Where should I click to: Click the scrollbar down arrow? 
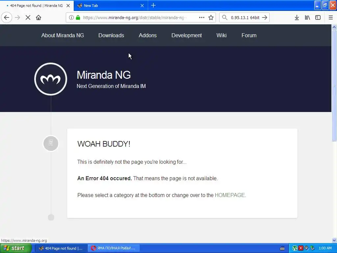[x=334, y=240]
